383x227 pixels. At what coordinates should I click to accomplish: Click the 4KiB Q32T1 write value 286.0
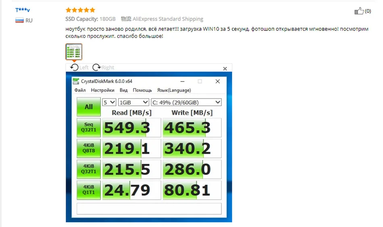pos(192,169)
